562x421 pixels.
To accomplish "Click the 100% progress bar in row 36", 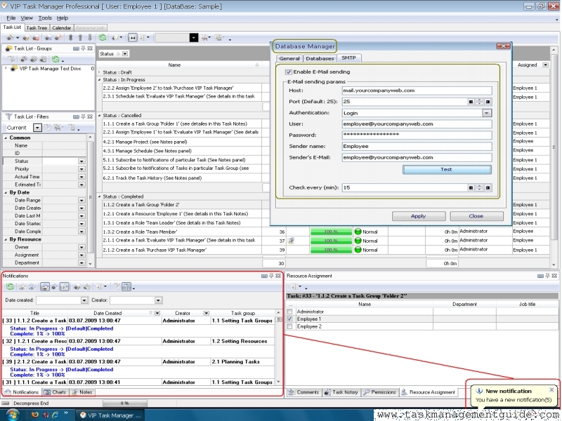I will click(331, 232).
